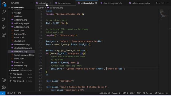The image size is (171, 96).
Task: Open addbrand.php in explorer
Action: tap(21, 20)
